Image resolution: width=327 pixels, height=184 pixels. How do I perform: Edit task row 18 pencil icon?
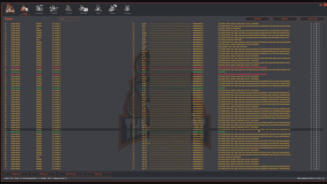point(314,47)
